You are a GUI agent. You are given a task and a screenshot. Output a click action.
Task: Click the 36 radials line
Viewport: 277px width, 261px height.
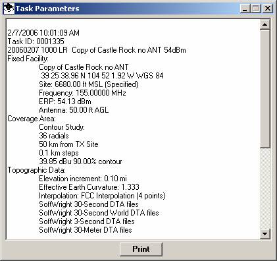pos(54,136)
